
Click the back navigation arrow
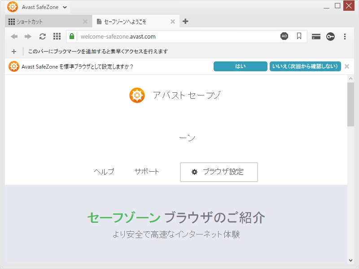(14, 36)
